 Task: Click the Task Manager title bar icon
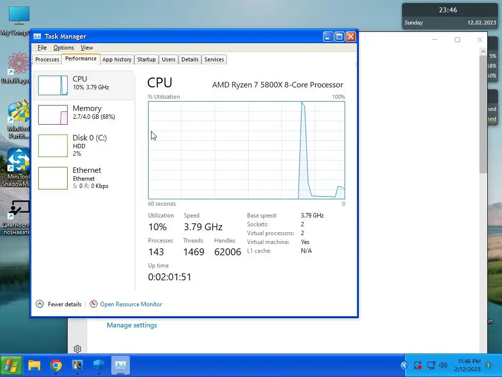coord(37,36)
